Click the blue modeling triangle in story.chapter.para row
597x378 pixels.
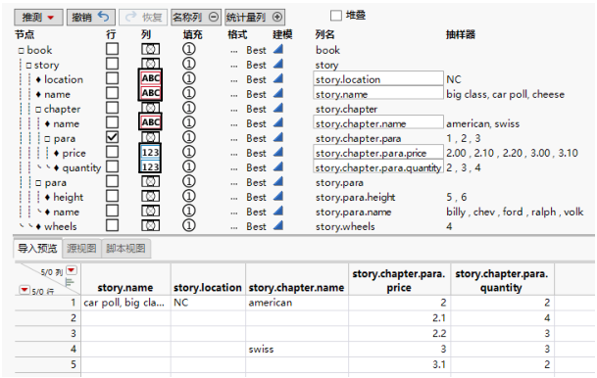click(278, 137)
